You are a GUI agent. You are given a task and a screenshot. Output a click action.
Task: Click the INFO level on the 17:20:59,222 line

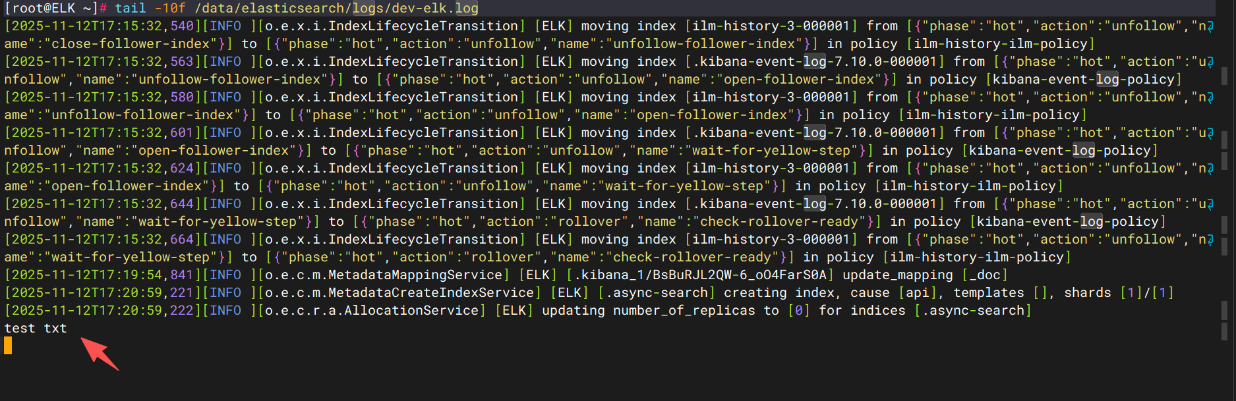tap(225, 310)
